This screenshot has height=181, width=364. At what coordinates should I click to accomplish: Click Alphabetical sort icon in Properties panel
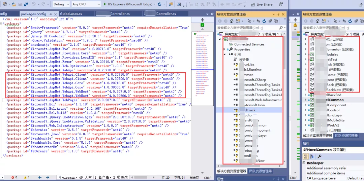pyautogui.click(x=312, y=156)
